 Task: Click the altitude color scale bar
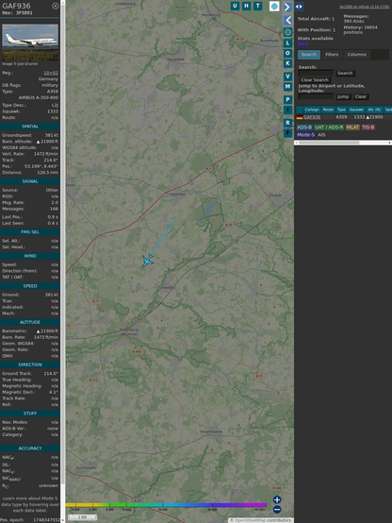point(166,505)
